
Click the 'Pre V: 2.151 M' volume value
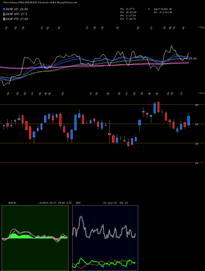162,12
